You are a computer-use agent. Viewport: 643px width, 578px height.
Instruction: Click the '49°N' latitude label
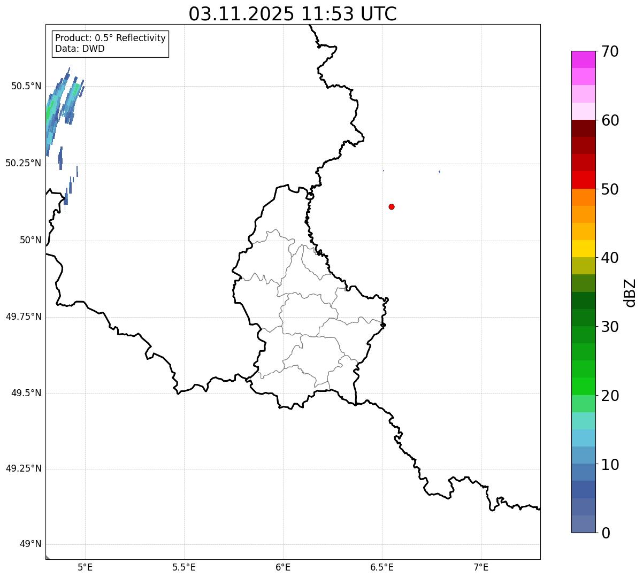click(30, 544)
